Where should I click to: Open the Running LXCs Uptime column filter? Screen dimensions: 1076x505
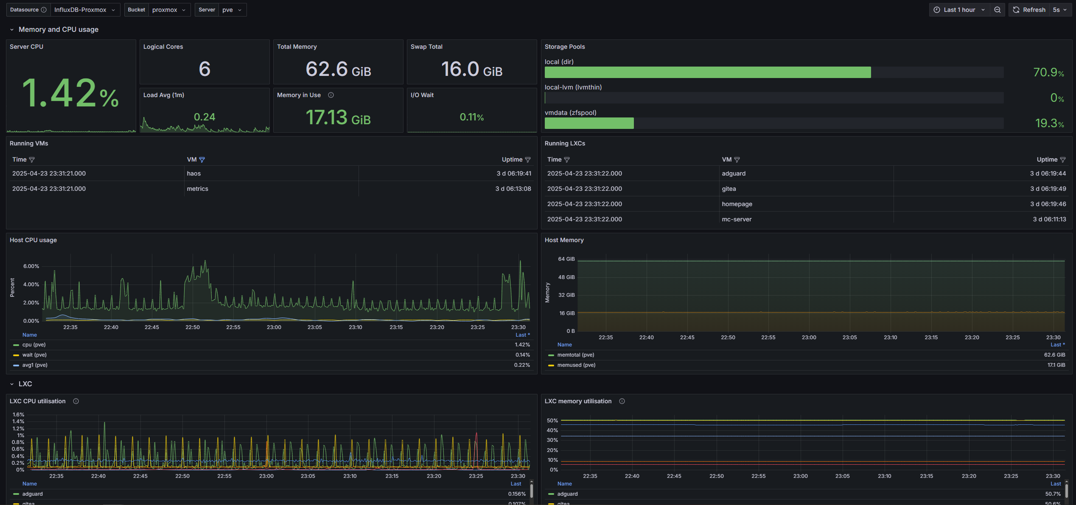(1063, 160)
